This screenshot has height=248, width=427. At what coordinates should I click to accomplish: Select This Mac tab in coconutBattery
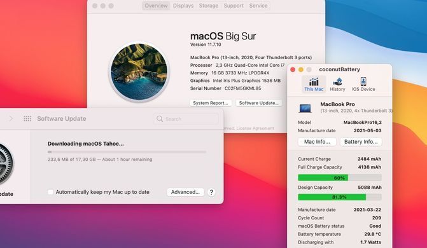point(314,85)
